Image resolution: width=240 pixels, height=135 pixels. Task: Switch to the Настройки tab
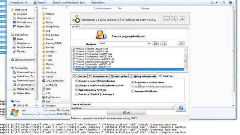(119, 76)
